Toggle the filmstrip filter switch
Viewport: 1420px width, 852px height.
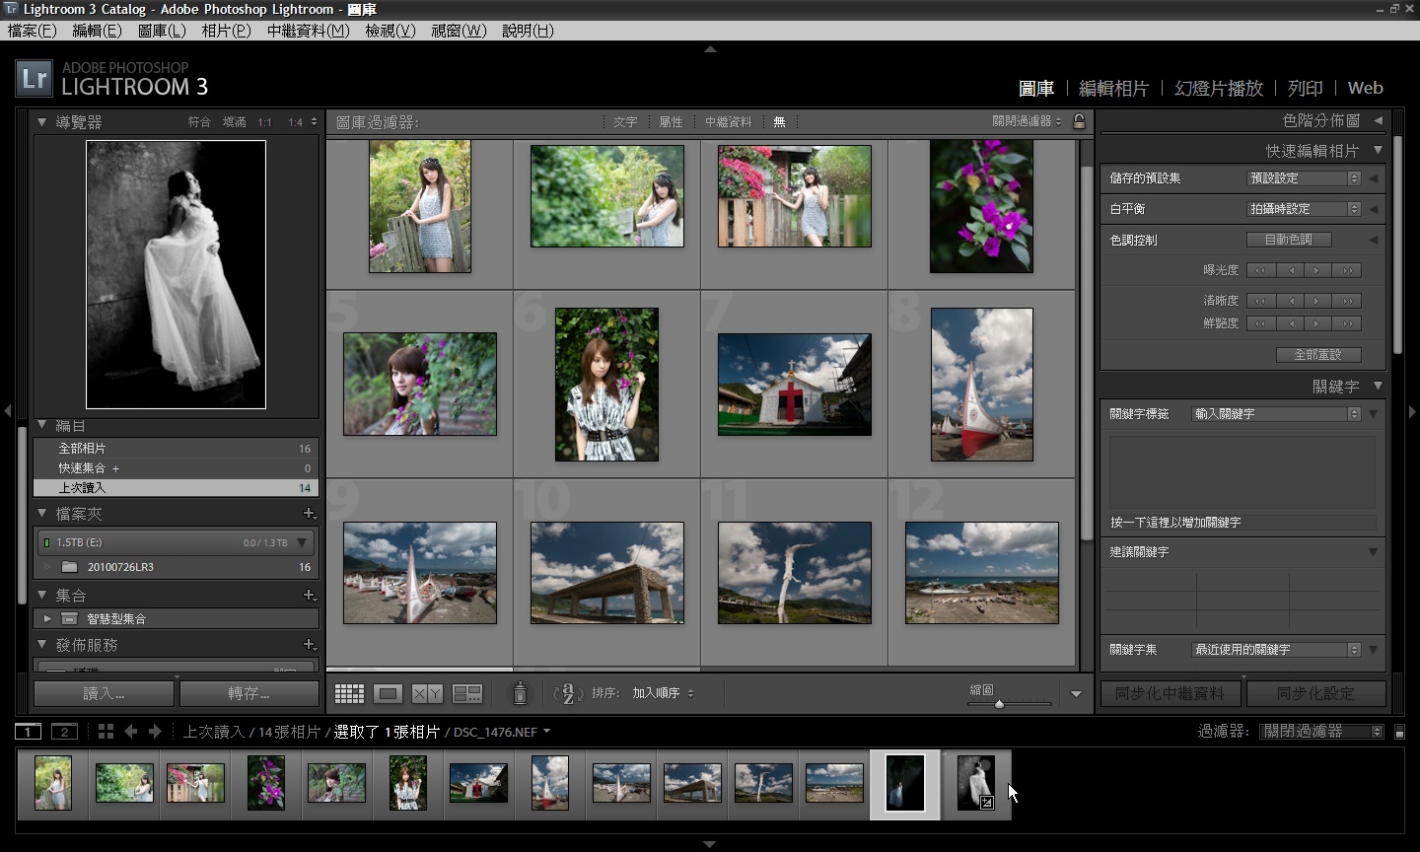pos(1399,732)
